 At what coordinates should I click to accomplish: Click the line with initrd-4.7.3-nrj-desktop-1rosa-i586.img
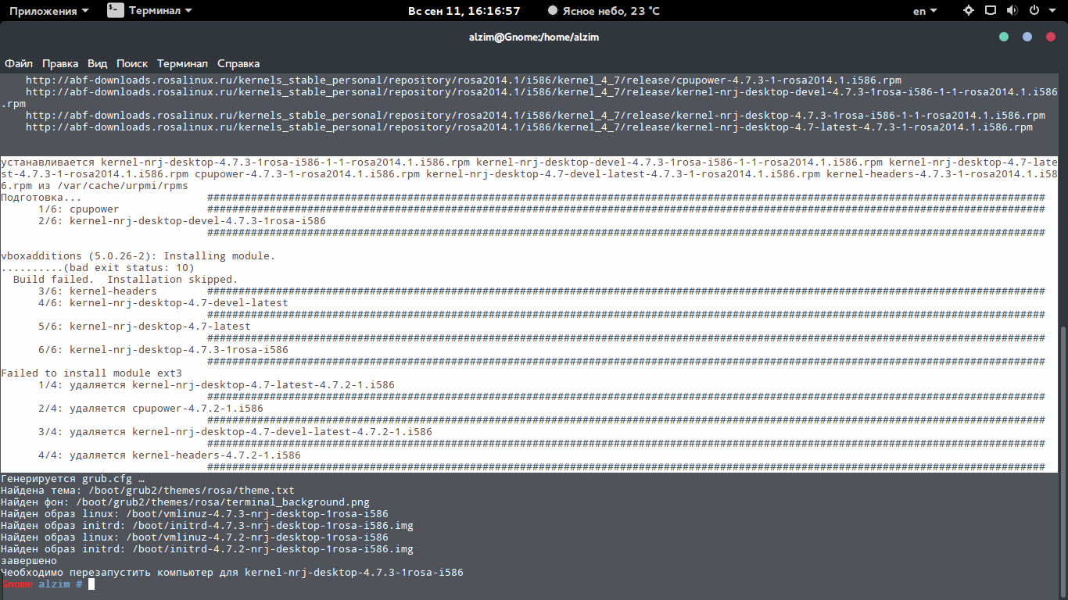click(x=207, y=526)
